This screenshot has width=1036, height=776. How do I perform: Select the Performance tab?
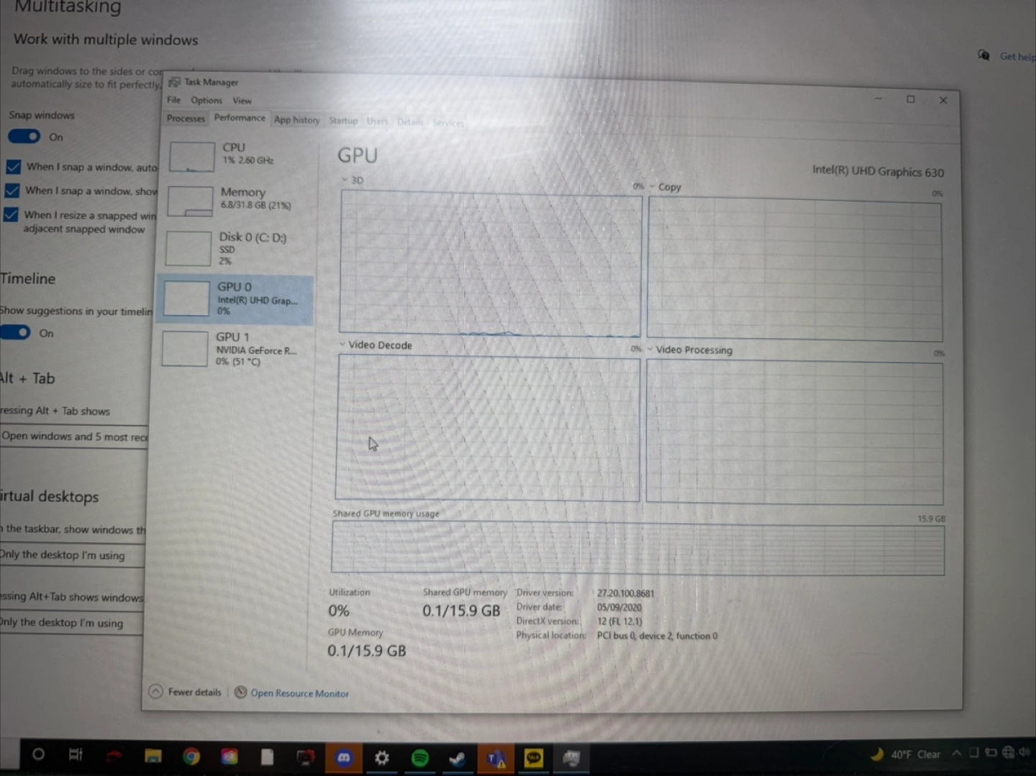pyautogui.click(x=240, y=118)
